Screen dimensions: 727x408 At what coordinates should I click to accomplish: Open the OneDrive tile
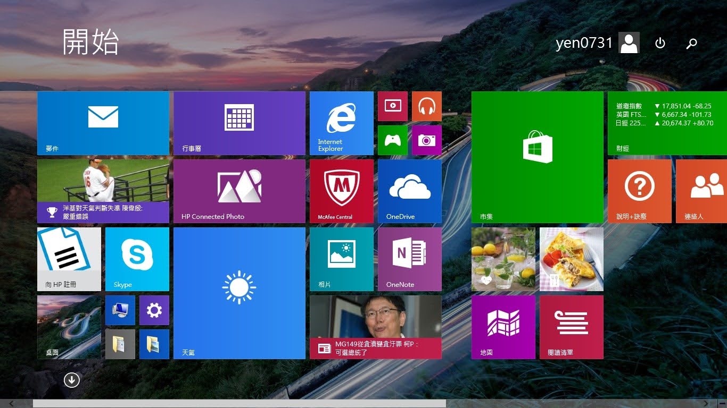click(x=410, y=191)
